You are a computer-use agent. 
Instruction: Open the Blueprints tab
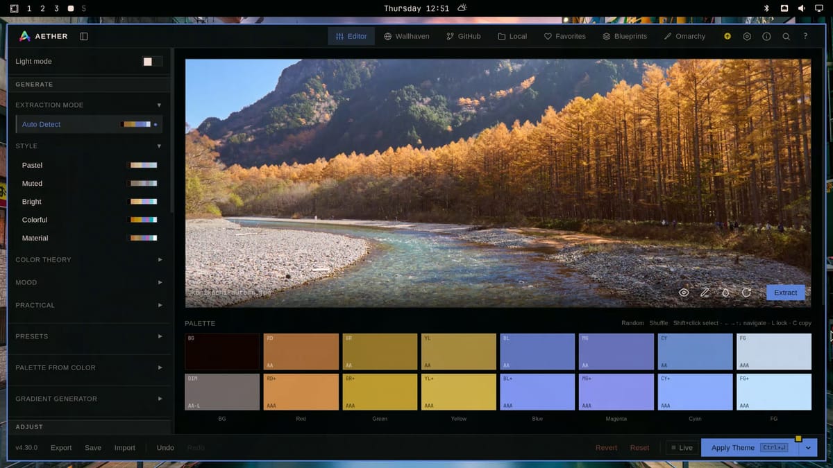625,36
